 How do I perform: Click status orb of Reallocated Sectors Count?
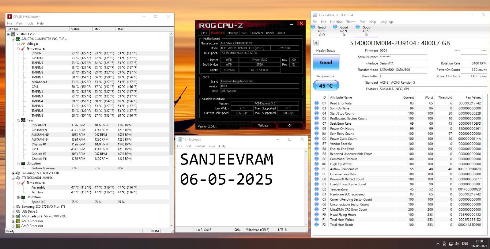317,118
